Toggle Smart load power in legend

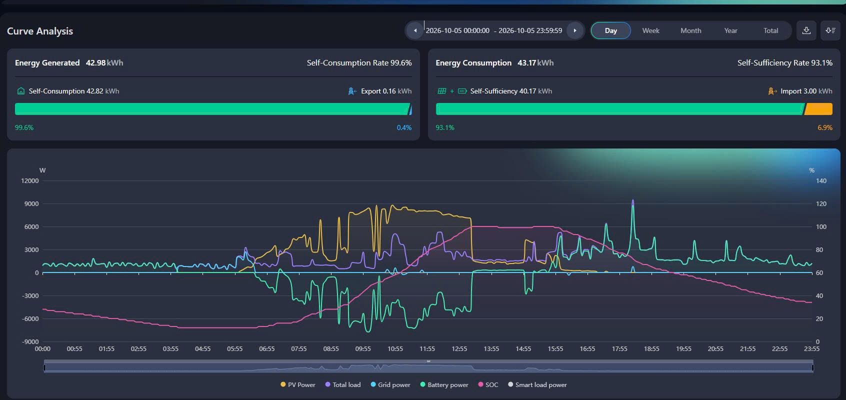click(537, 384)
